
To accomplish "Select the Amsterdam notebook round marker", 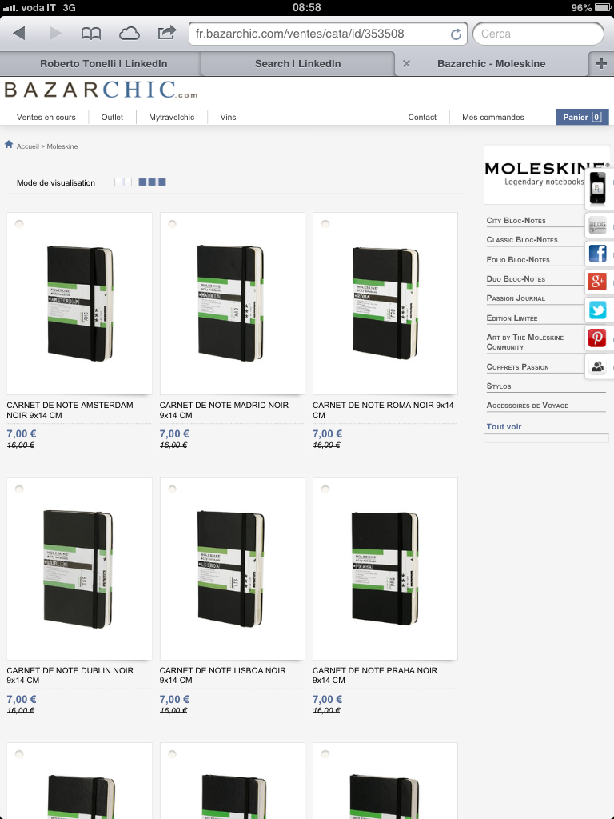I will (x=19, y=224).
